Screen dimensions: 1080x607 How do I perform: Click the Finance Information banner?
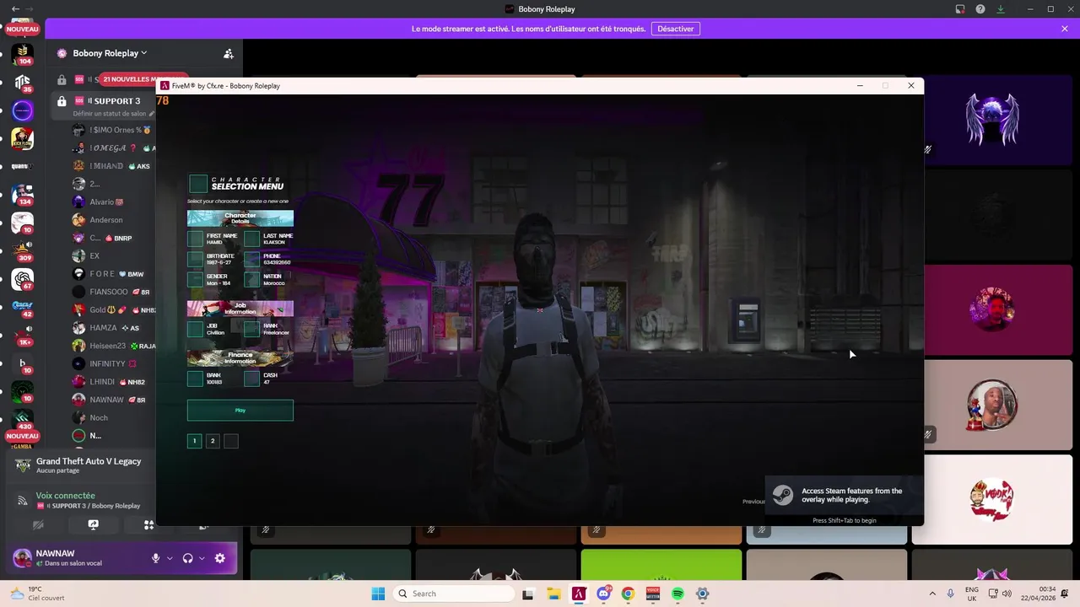[x=240, y=358]
